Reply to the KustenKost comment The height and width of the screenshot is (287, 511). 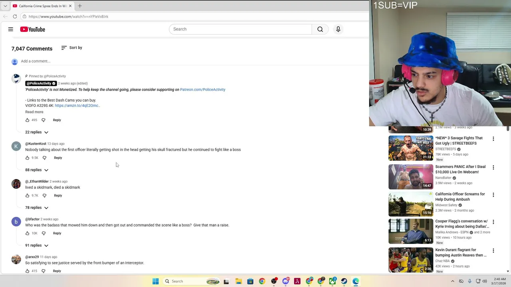coord(58,158)
